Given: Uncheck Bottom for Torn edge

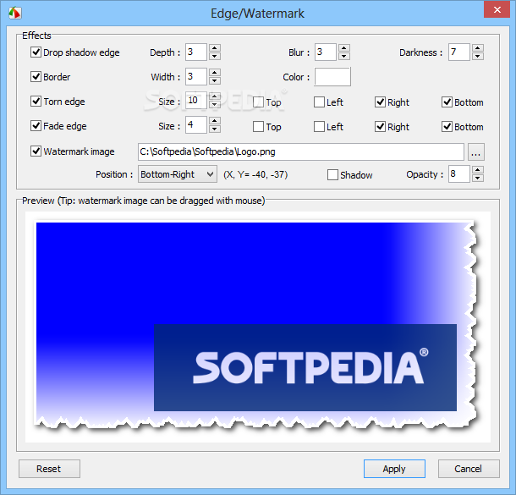Looking at the screenshot, I should click(x=447, y=102).
